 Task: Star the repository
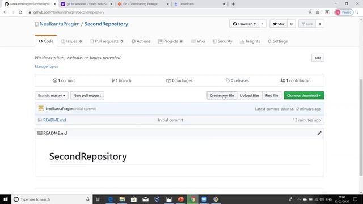point(278,24)
